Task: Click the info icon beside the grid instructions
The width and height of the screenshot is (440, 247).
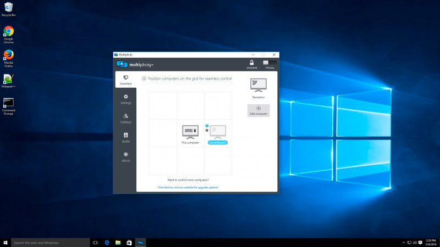Action: pyautogui.click(x=144, y=79)
